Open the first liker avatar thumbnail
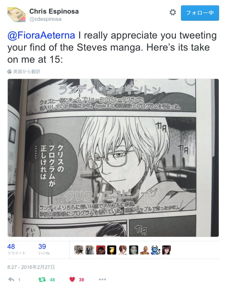228x290 pixels. (79, 250)
